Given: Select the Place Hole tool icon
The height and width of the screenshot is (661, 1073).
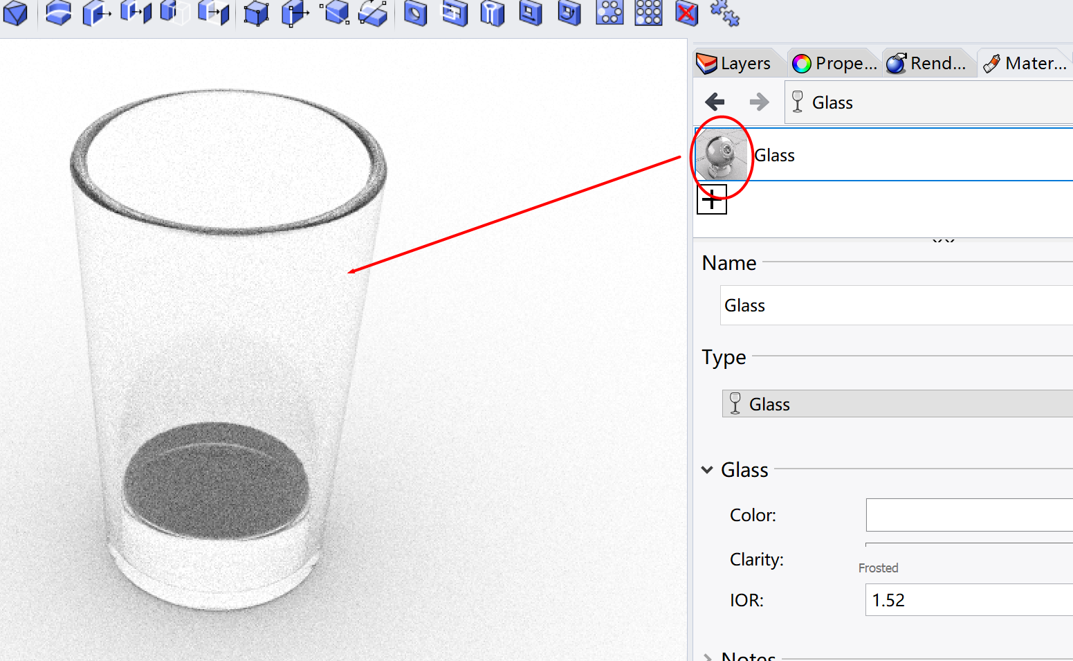Looking at the screenshot, I should coord(455,13).
